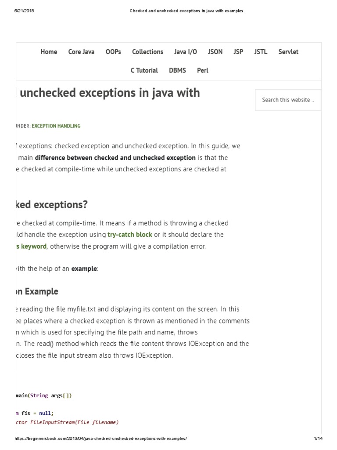337x450 pixels.
Task: Open the Exception Handling category link
Action: pos(56,126)
